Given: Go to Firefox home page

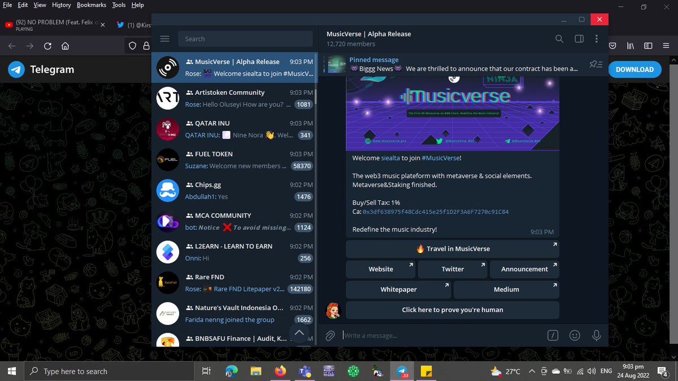Looking at the screenshot, I should pyautogui.click(x=65, y=46).
